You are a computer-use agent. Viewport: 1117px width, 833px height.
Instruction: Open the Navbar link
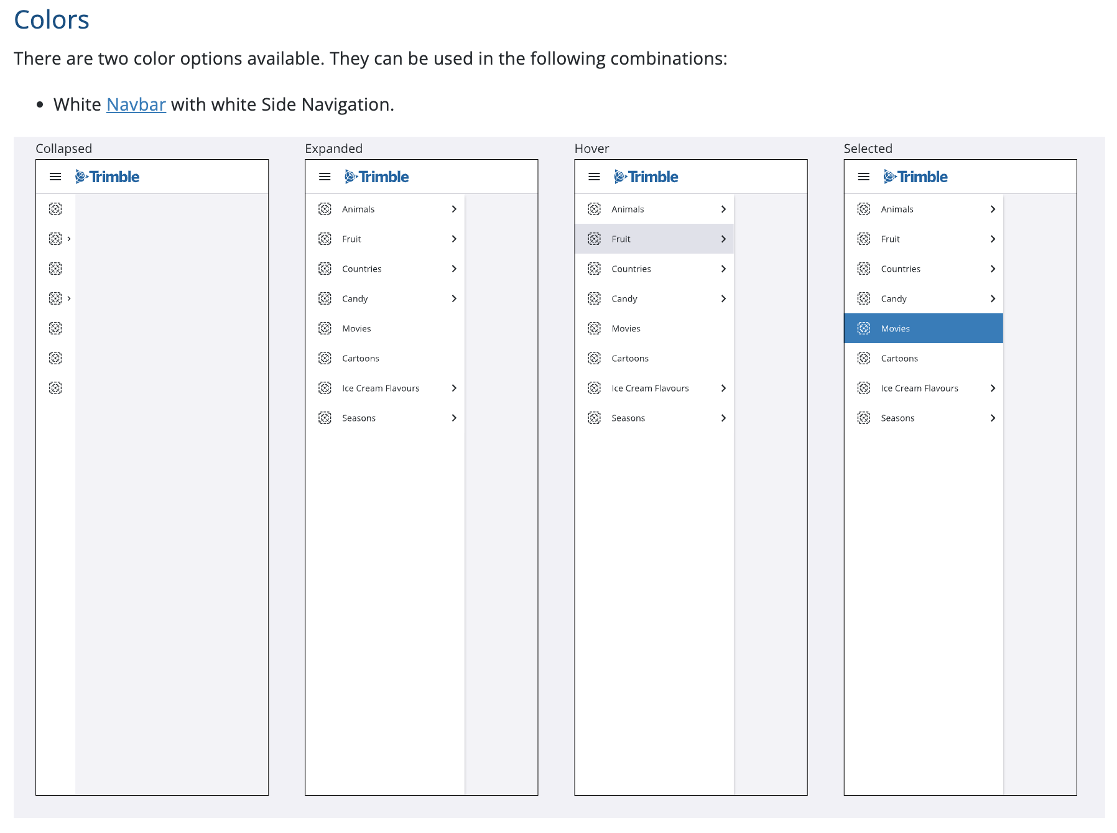pos(136,104)
